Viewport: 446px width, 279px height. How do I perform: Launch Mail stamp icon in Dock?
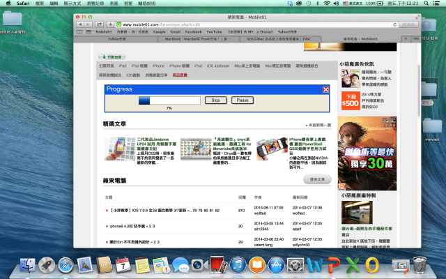(x=84, y=265)
